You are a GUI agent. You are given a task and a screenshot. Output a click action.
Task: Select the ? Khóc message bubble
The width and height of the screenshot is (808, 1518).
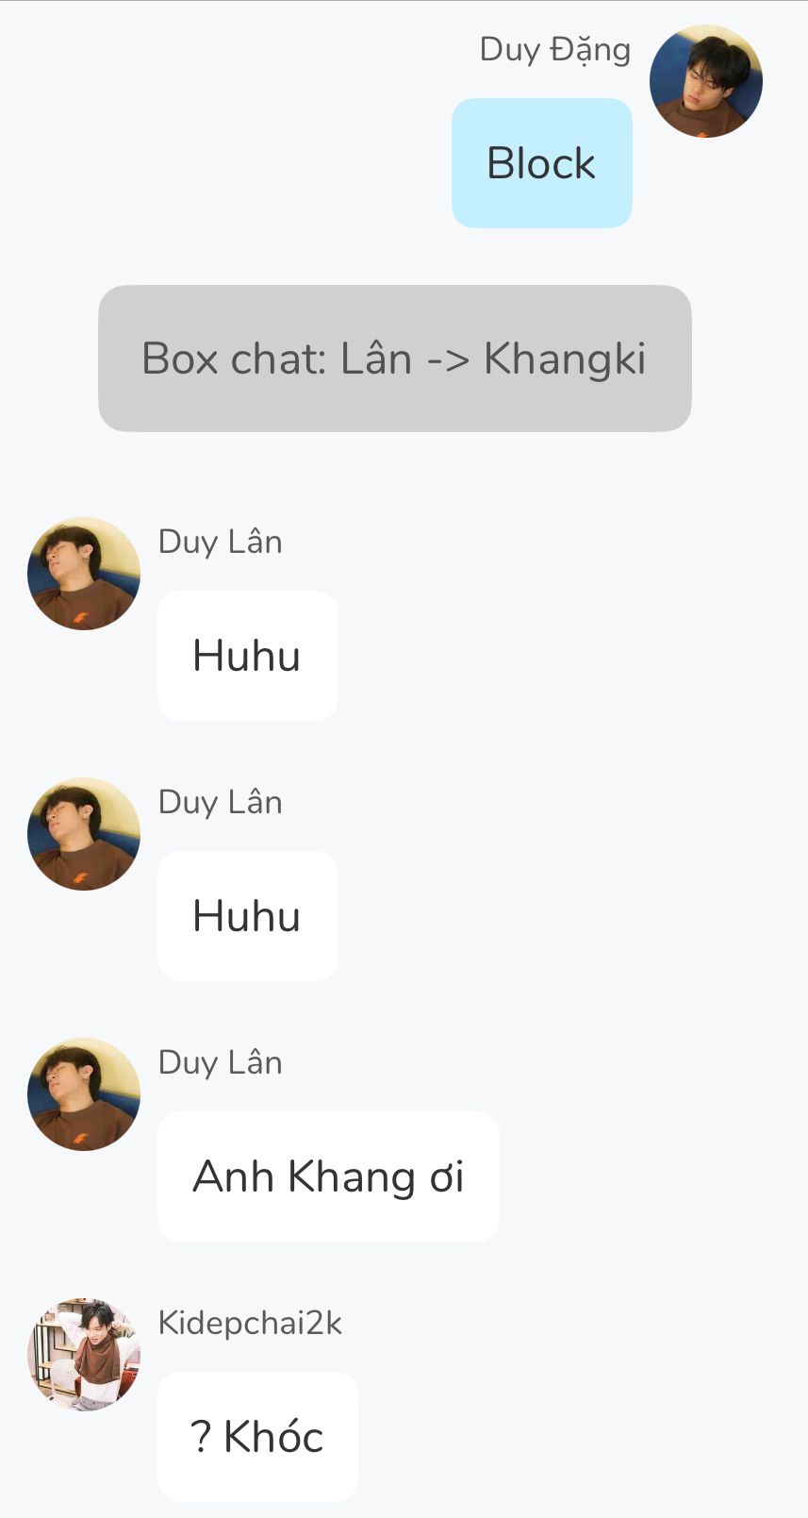[x=257, y=1437]
